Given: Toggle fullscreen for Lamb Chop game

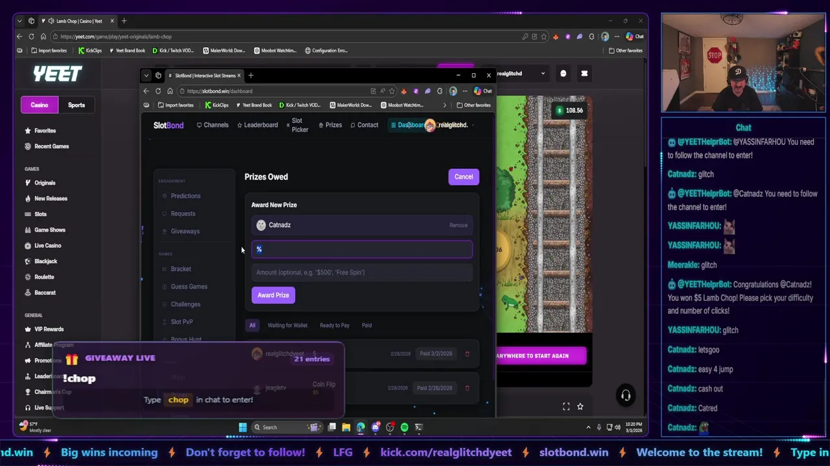Looking at the screenshot, I should point(566,406).
